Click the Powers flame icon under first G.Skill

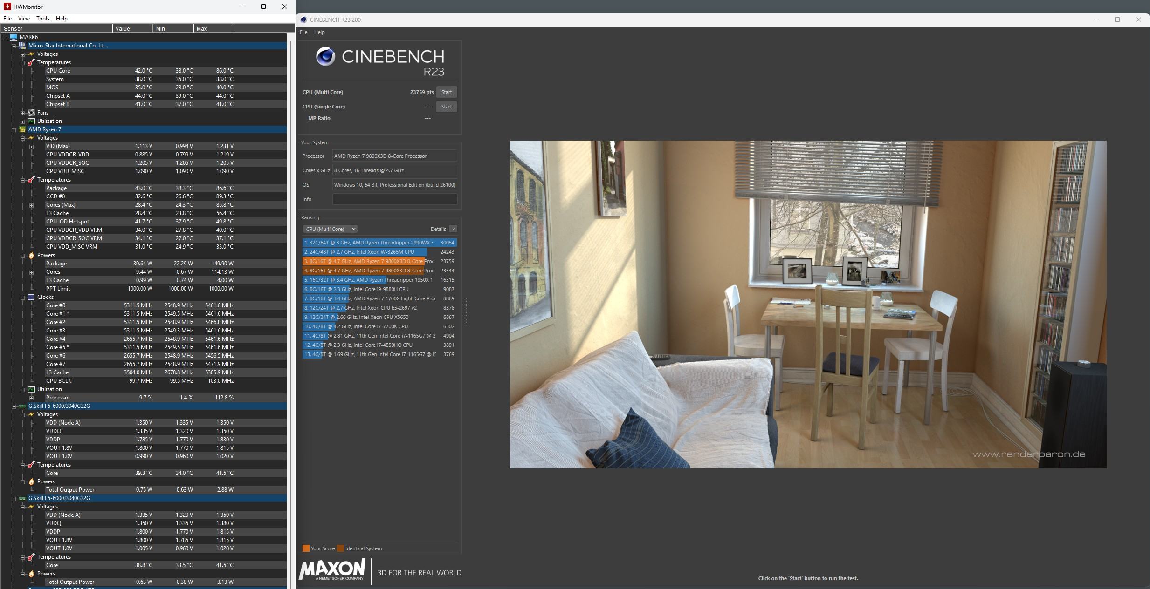coord(31,481)
